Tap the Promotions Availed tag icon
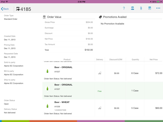Viewport: 163px width, 122px height. (100, 17)
